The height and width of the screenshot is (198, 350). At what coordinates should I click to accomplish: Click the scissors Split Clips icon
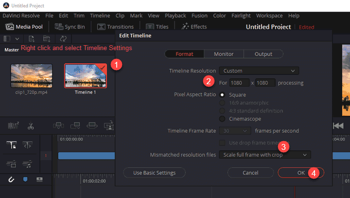click(31, 126)
